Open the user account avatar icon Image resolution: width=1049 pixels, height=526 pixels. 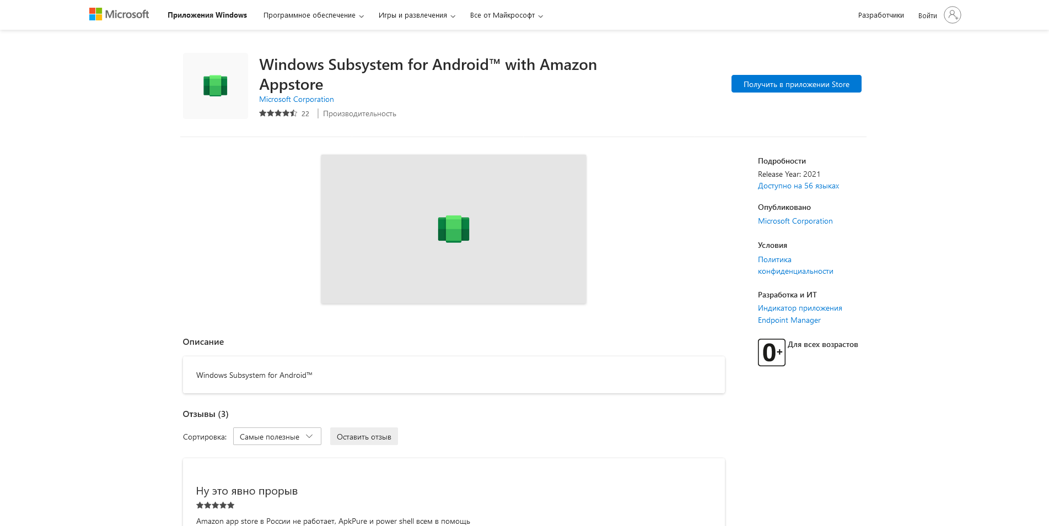(x=952, y=15)
